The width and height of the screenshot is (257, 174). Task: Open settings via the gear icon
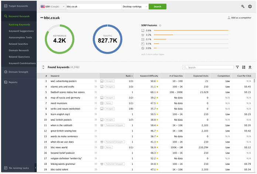[250, 7]
